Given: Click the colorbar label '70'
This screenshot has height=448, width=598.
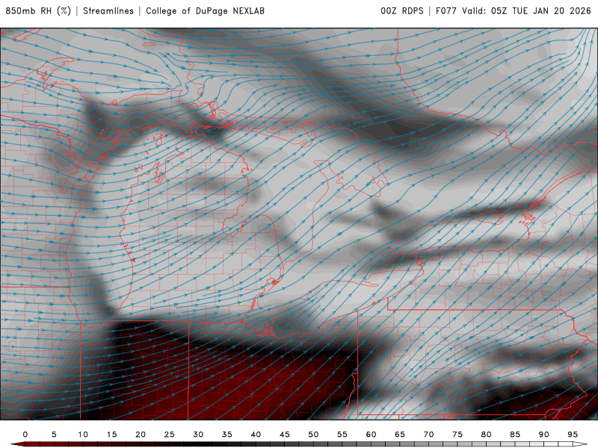Looking at the screenshot, I should [x=428, y=435].
